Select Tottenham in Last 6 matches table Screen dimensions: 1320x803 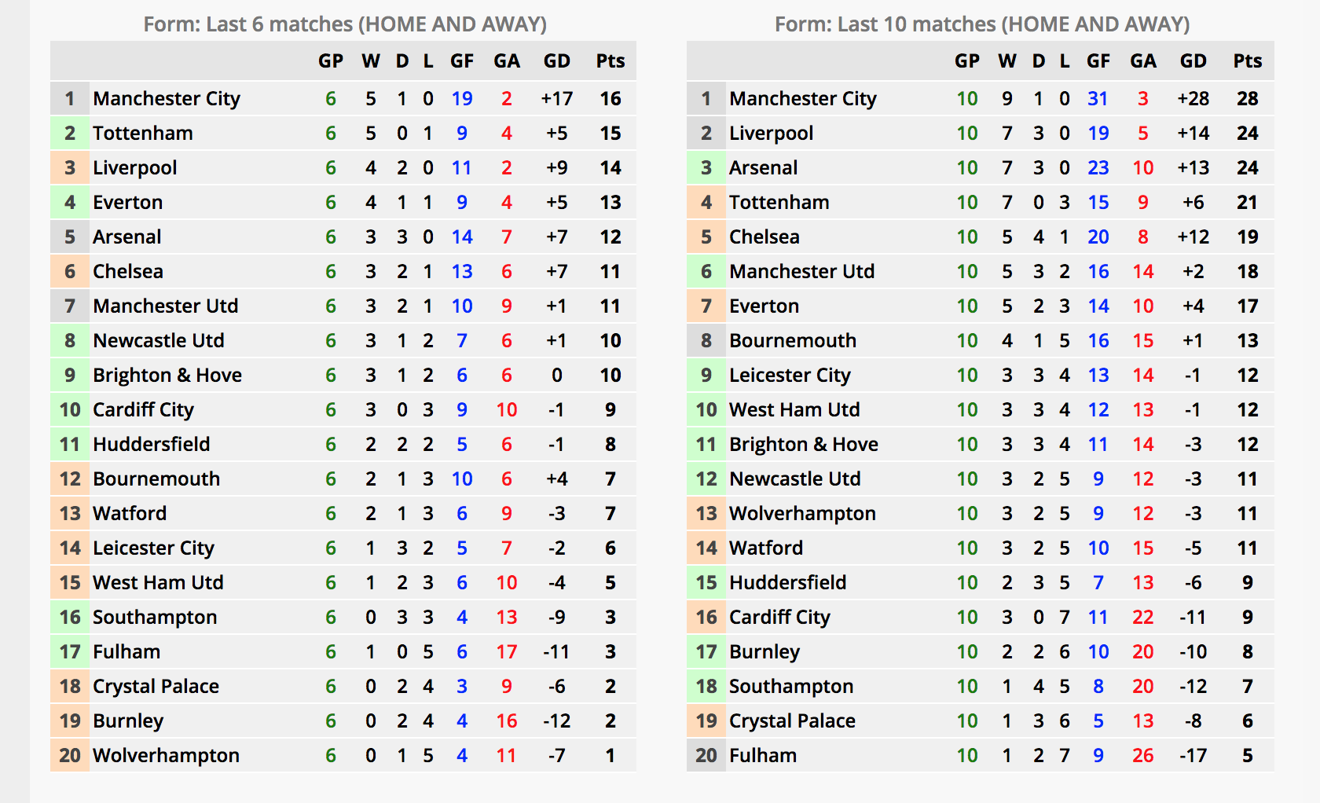[x=143, y=134]
